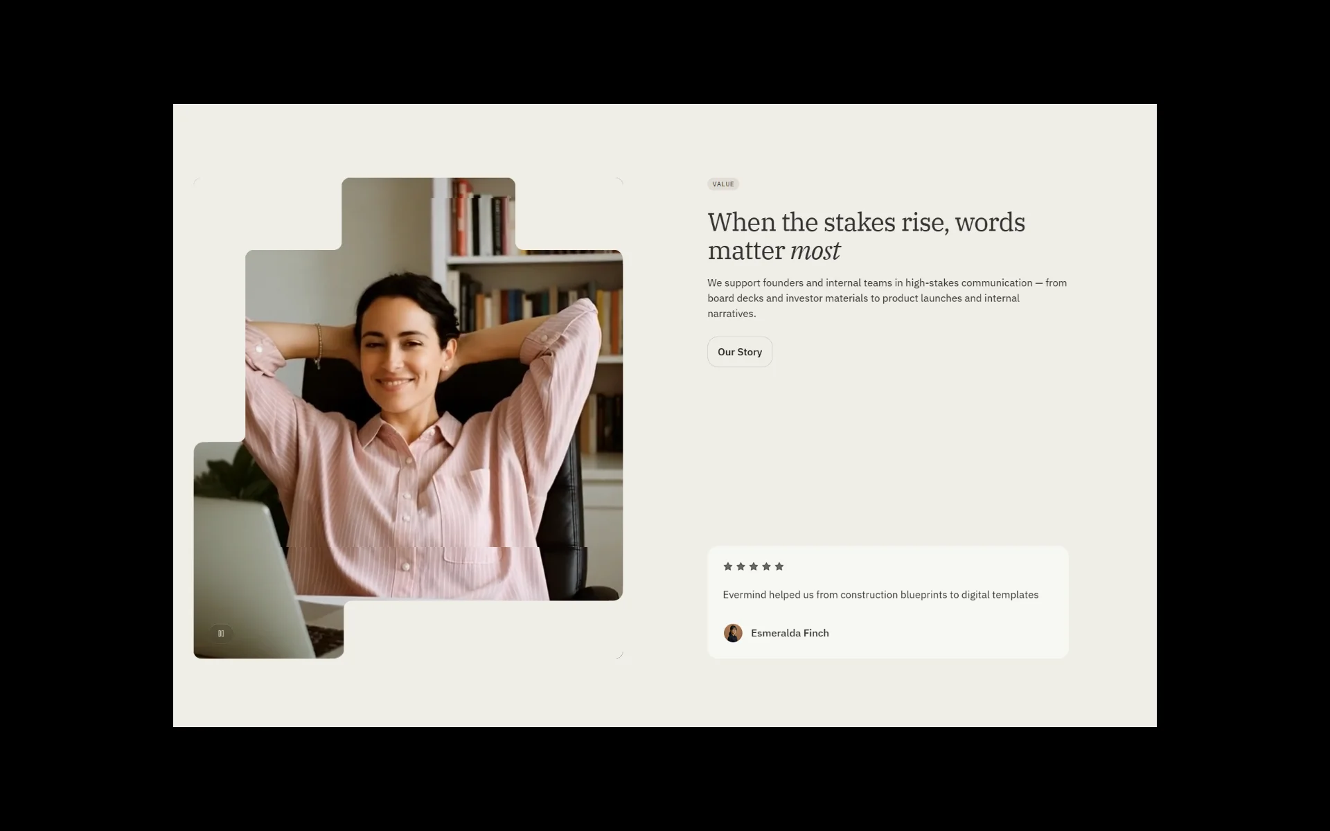The width and height of the screenshot is (1330, 831).
Task: Click the gold bracelet on the wrist
Action: [x=319, y=346]
